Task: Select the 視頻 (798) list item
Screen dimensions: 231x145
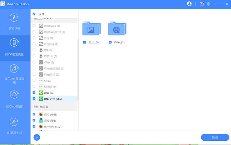Action: click(x=50, y=120)
